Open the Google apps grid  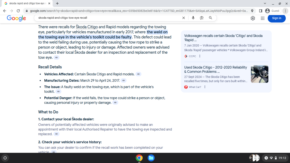[262, 18]
